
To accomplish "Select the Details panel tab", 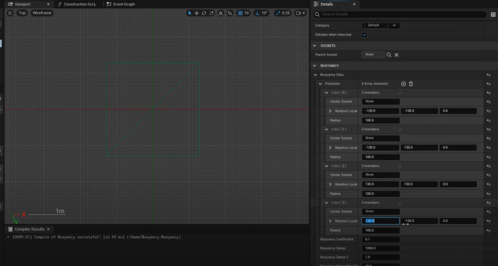I will pos(326,4).
